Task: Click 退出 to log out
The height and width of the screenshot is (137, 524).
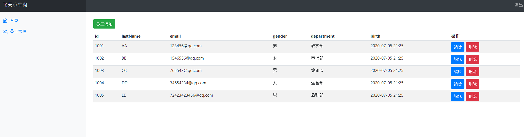Action: point(518,5)
